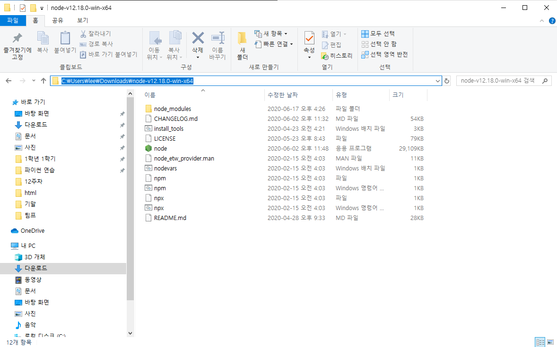Select 내 PC in the navigation pane
557x347 pixels.
click(28, 245)
